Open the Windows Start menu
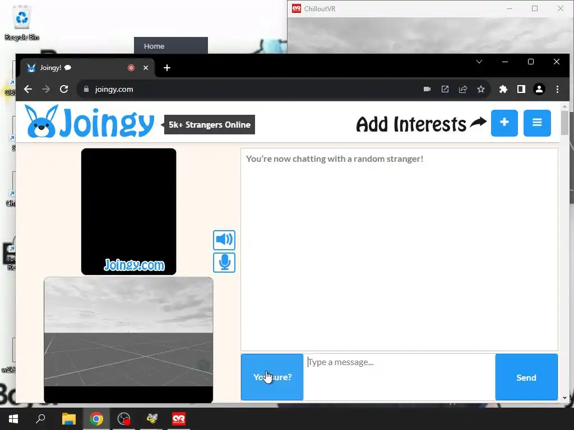The width and height of the screenshot is (574, 430). 13,419
